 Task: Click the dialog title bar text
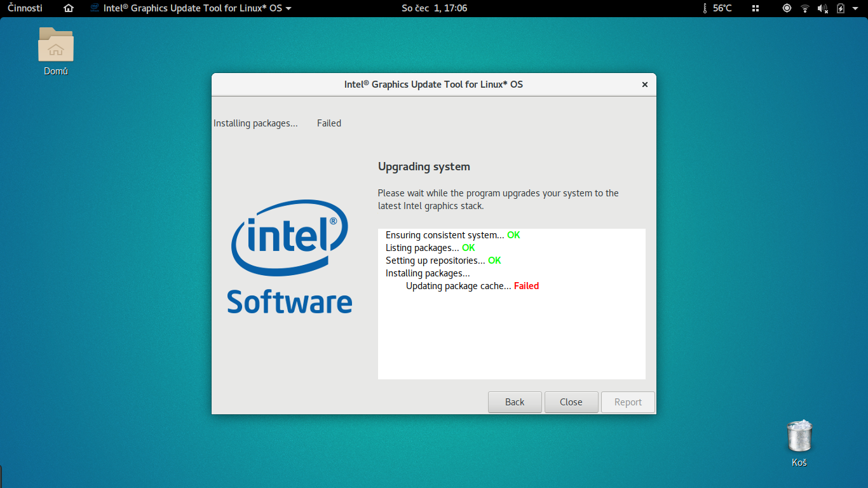click(433, 84)
